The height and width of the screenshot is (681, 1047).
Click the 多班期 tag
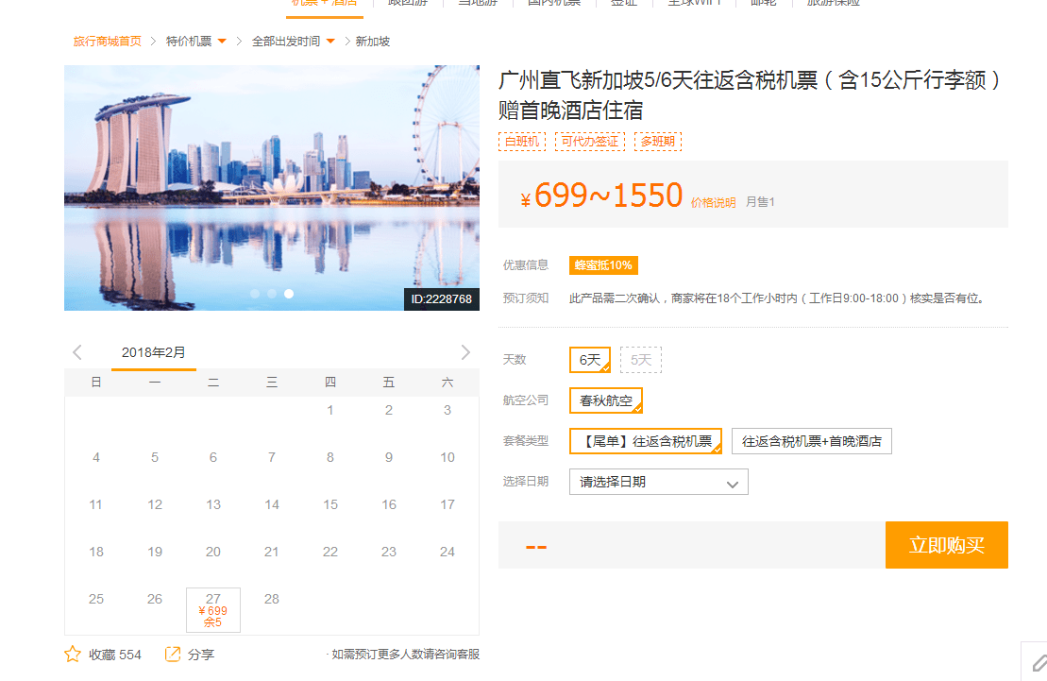(x=658, y=142)
